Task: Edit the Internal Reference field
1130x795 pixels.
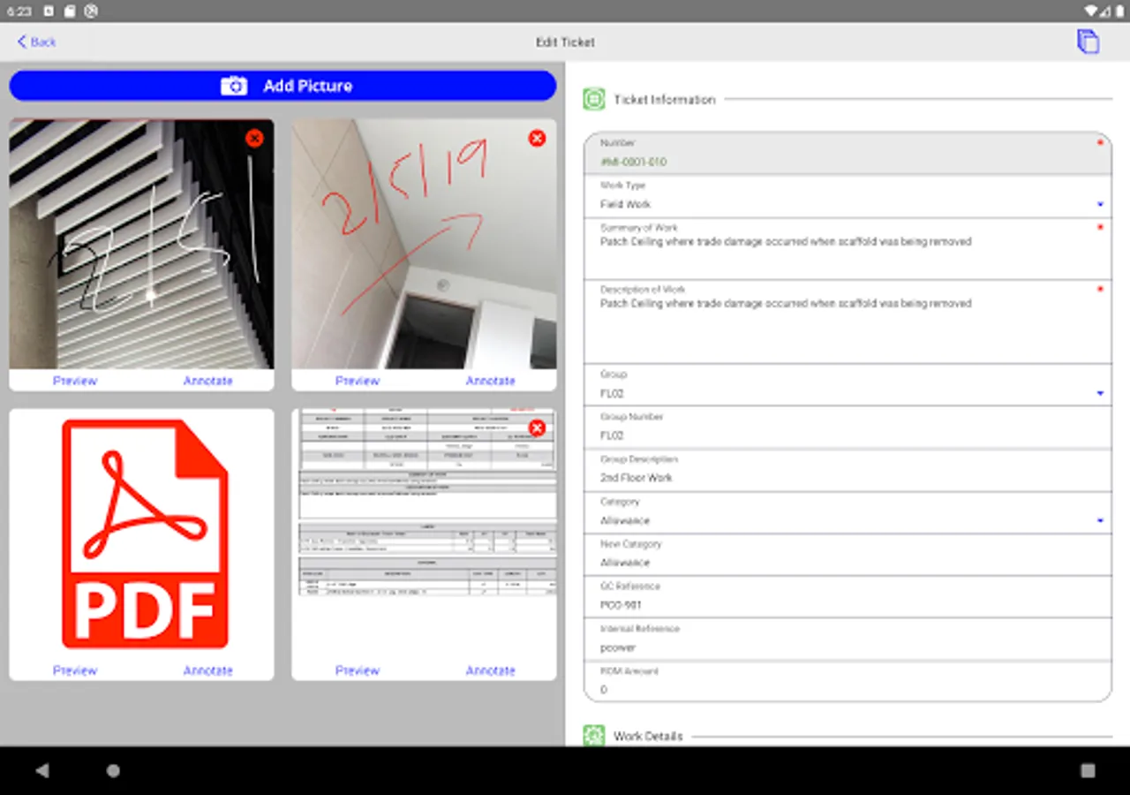Action: [847, 639]
